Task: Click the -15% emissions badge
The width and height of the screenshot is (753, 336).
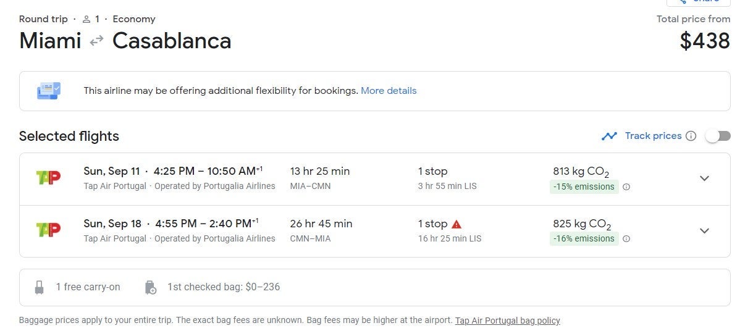Action: click(x=584, y=187)
